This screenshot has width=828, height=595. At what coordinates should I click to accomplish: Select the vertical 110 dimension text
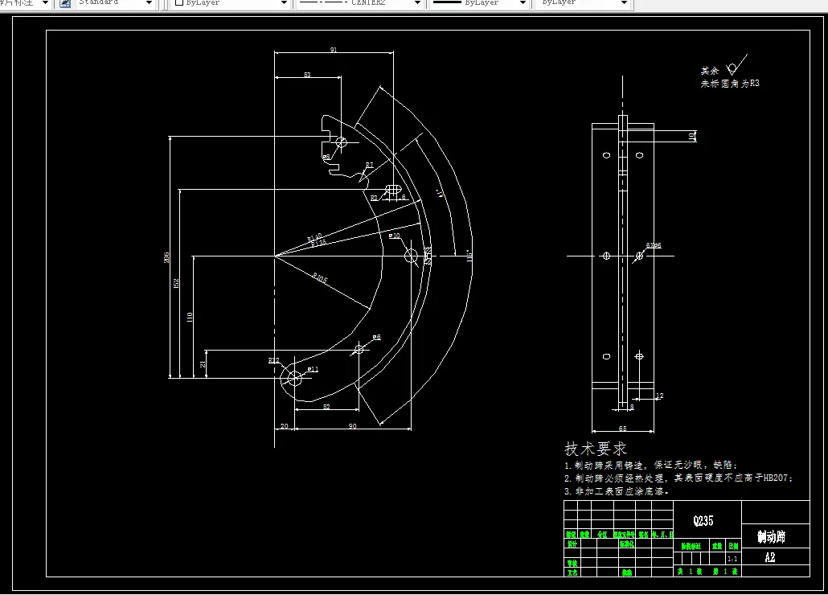[190, 318]
